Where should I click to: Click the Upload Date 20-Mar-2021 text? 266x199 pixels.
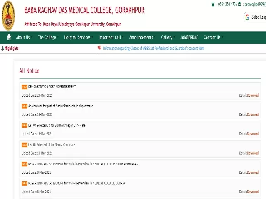(37, 95)
